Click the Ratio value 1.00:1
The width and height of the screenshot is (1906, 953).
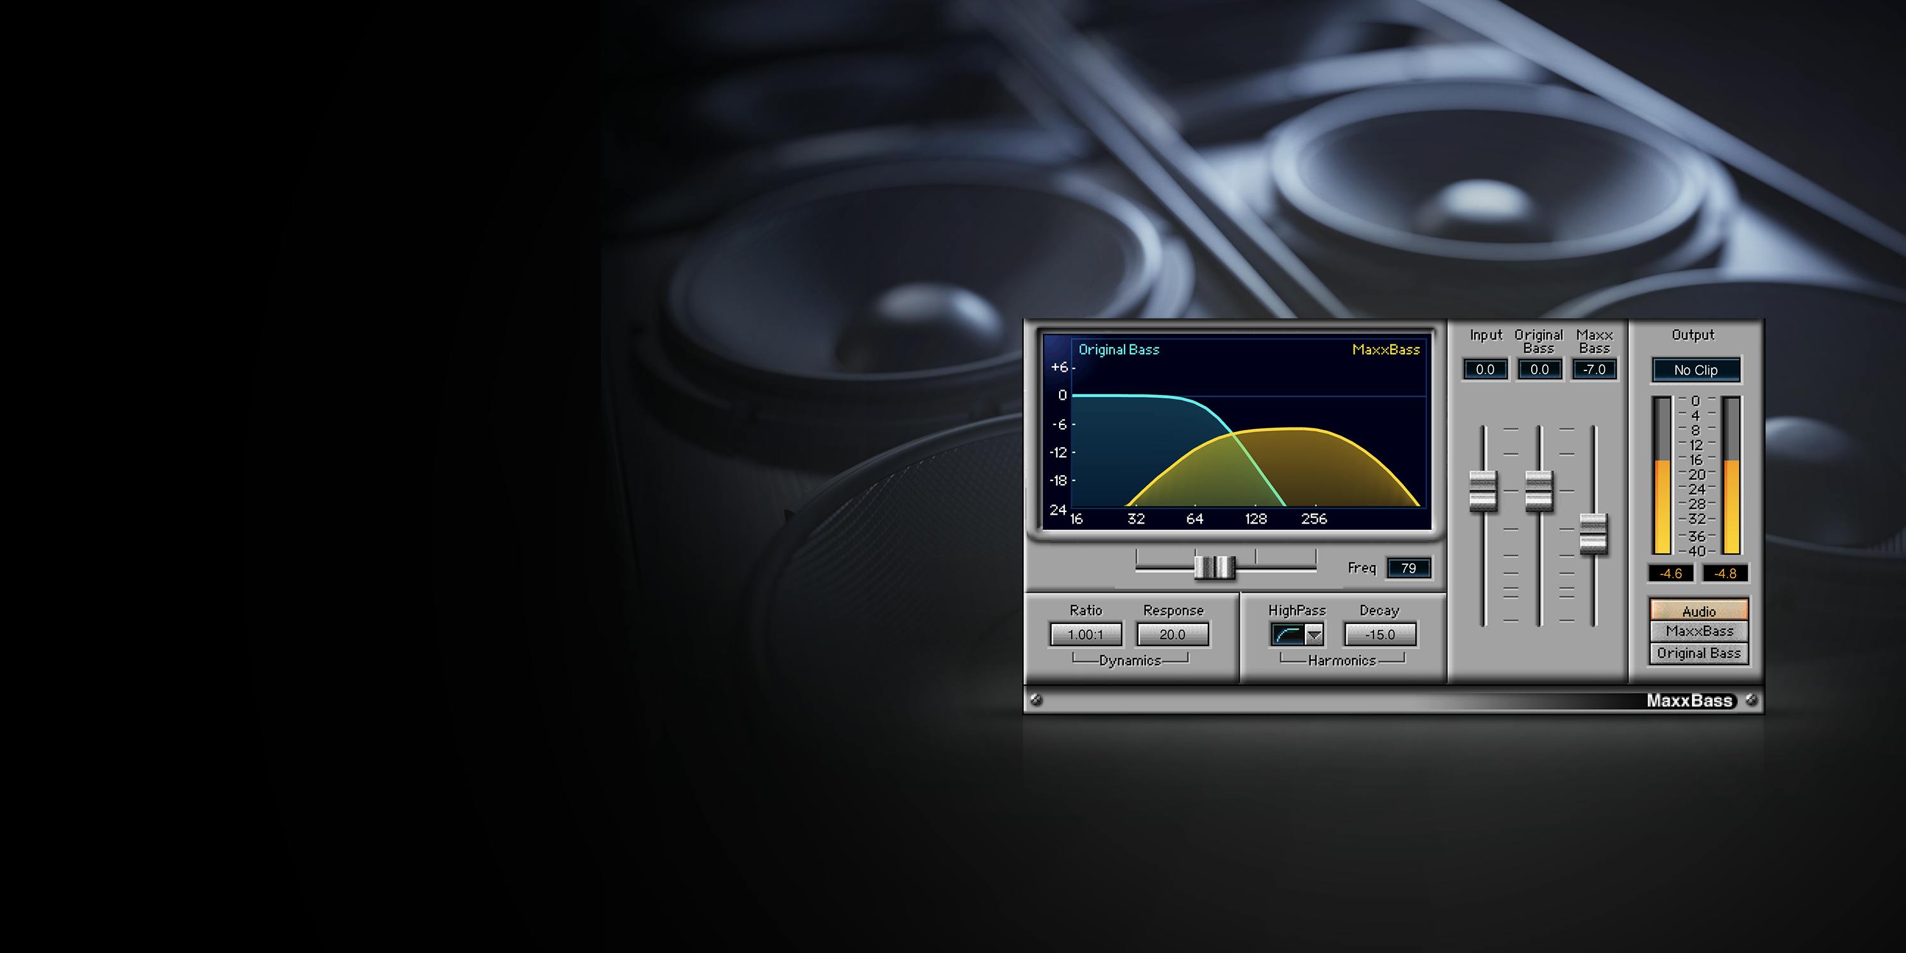pyautogui.click(x=1085, y=635)
